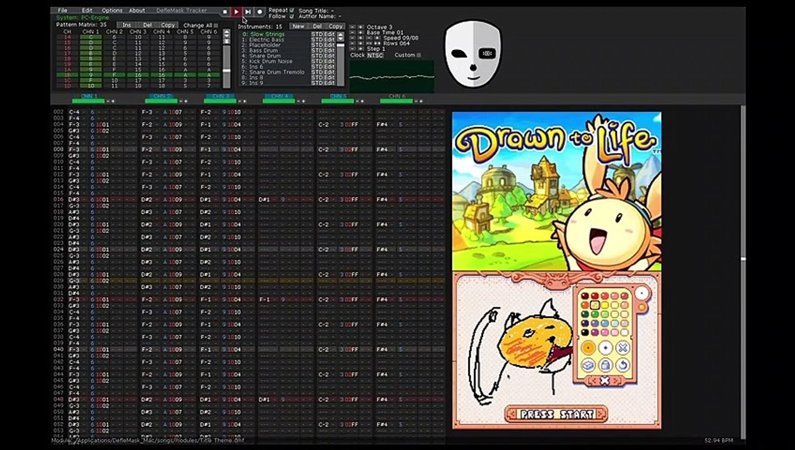Stop playback with the stop button
795x450 pixels.
point(225,12)
